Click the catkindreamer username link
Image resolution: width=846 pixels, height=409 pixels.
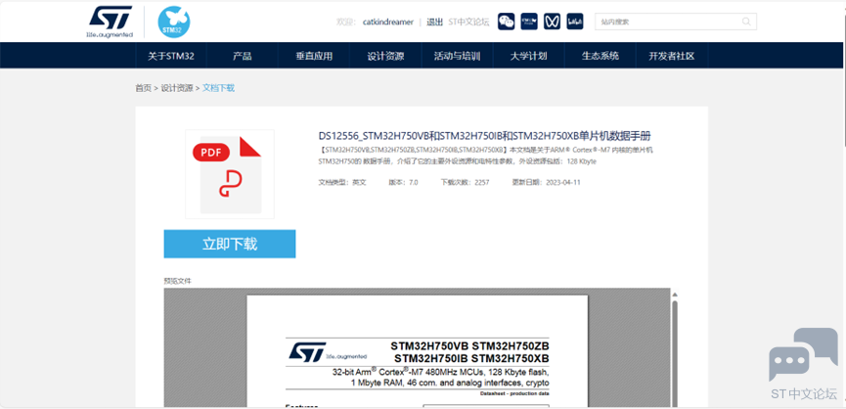[388, 23]
